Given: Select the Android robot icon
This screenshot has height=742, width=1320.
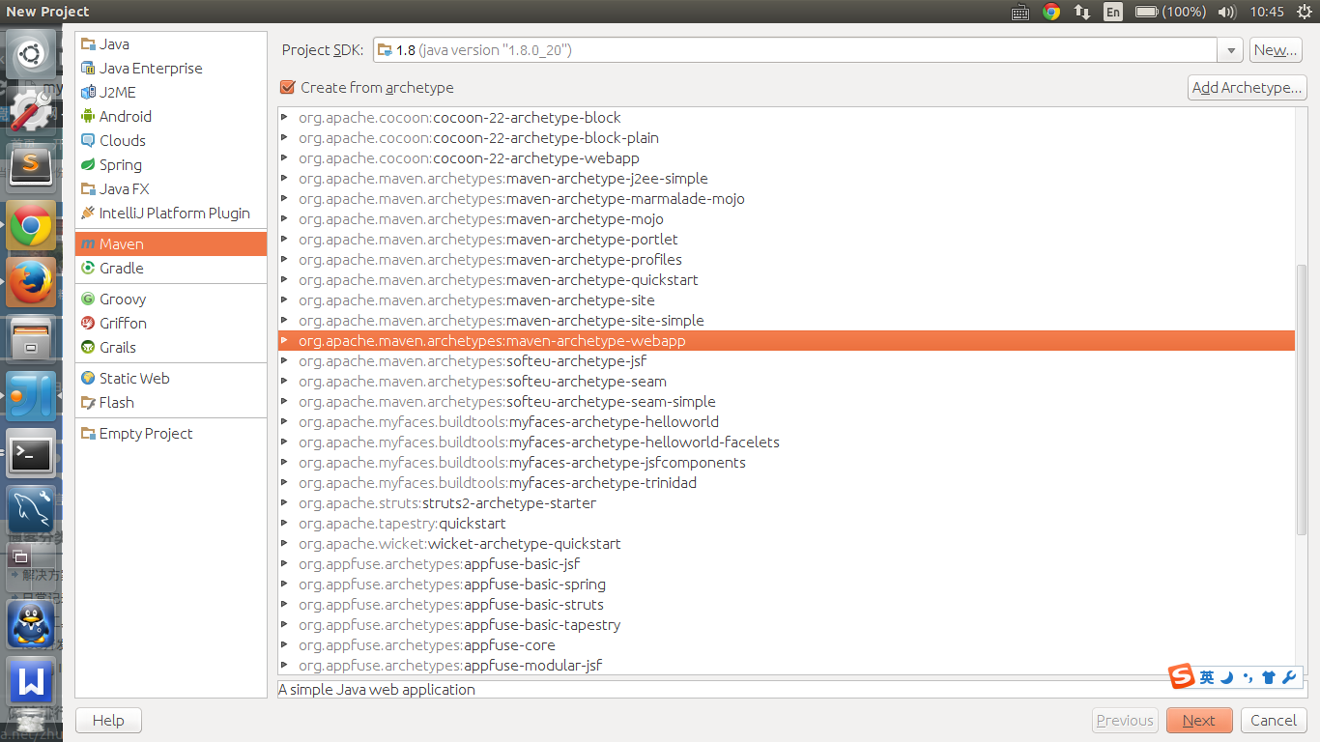Looking at the screenshot, I should pos(89,117).
